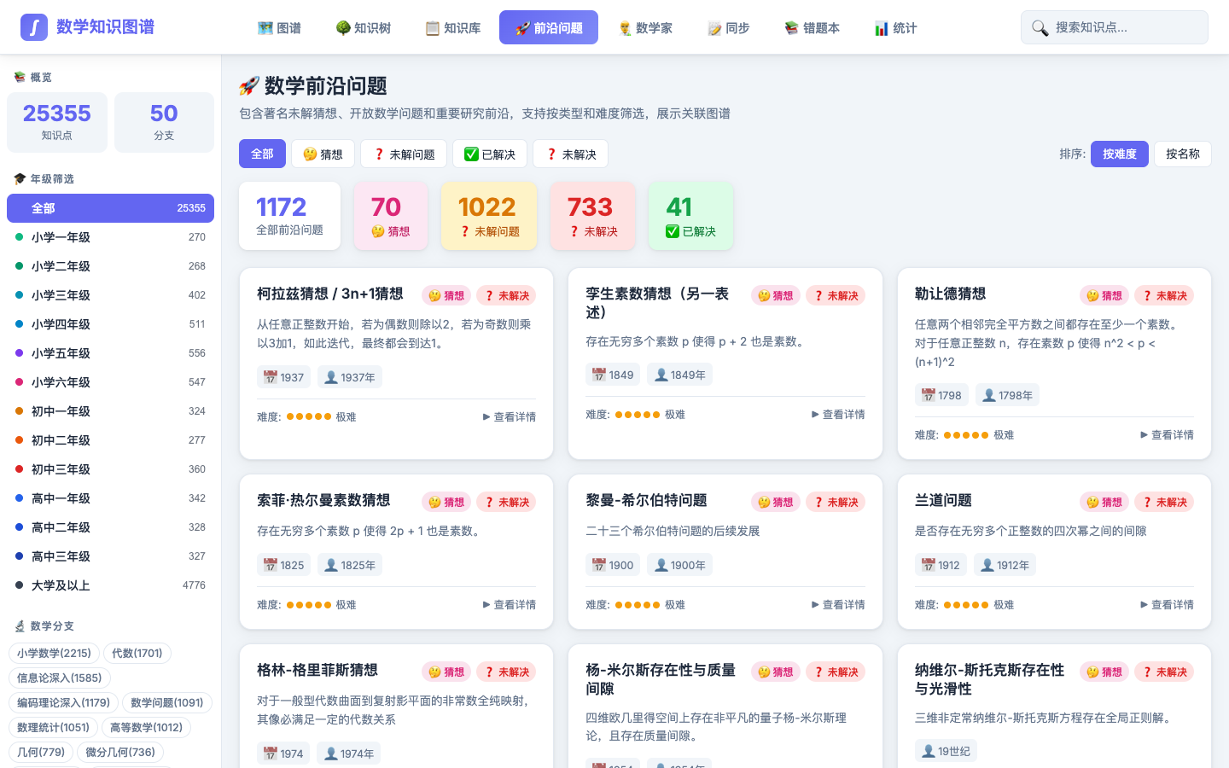Filter by 未解决 chip
This screenshot has height=768, width=1229.
pos(570,154)
